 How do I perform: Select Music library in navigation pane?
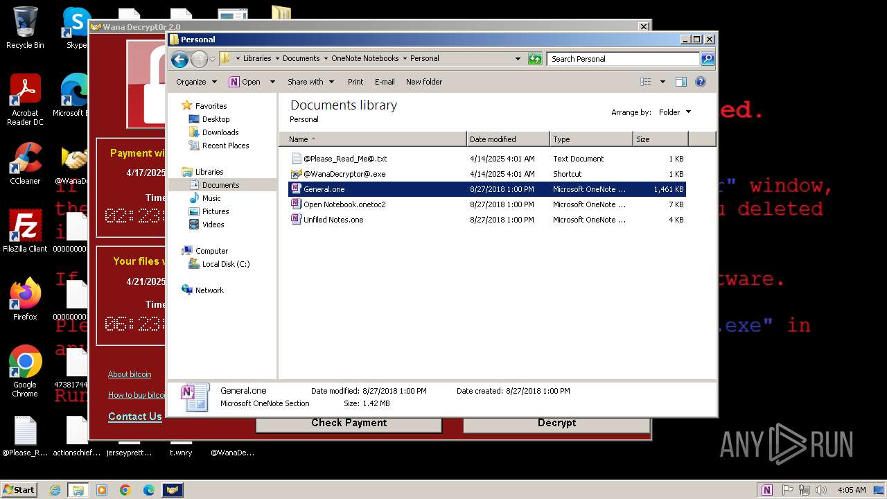pyautogui.click(x=211, y=198)
